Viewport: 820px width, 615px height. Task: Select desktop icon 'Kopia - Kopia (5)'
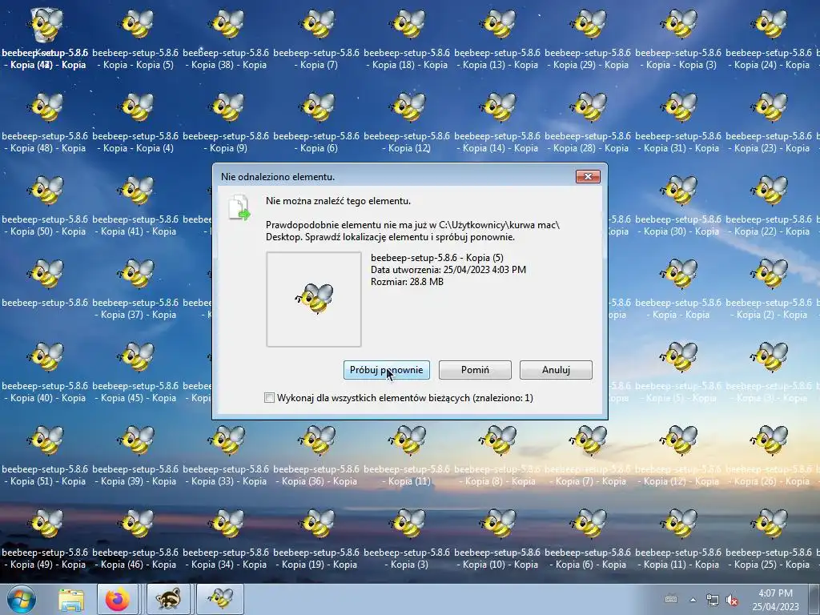coord(135,41)
